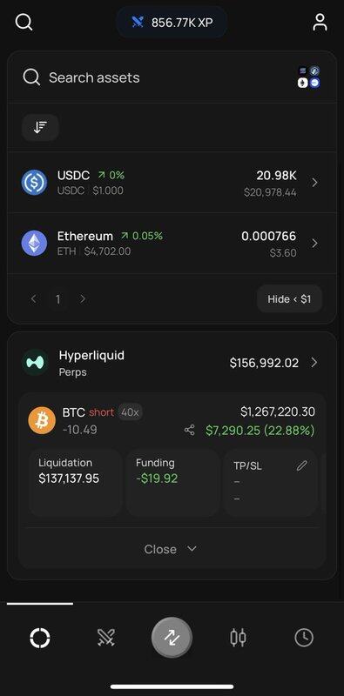Edit TP/SL with the pencil icon
This screenshot has width=344, height=696.
[302, 465]
